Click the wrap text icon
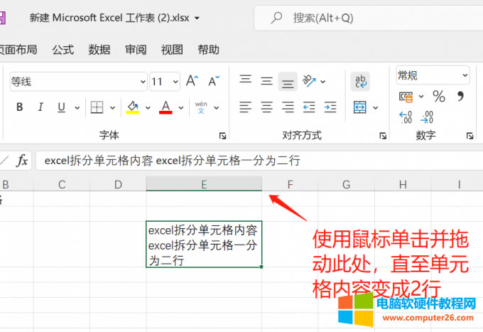483x332 pixels. tap(360, 81)
